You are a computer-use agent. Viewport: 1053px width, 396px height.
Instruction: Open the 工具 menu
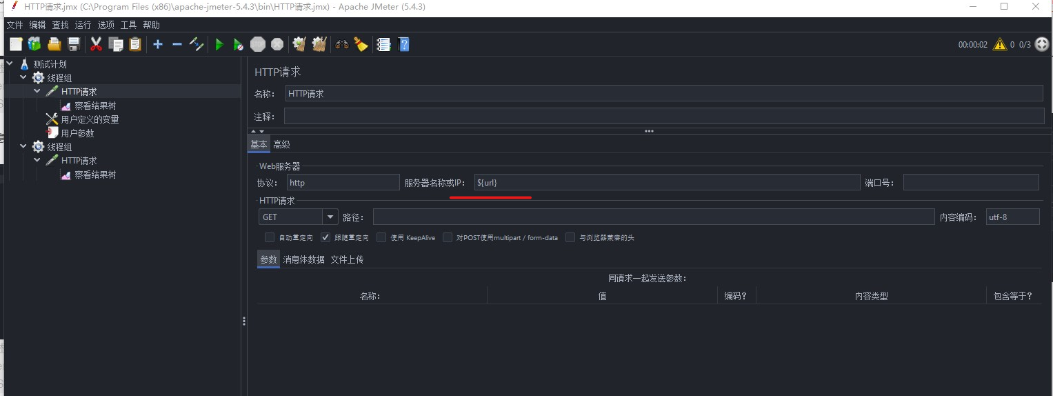pyautogui.click(x=128, y=25)
